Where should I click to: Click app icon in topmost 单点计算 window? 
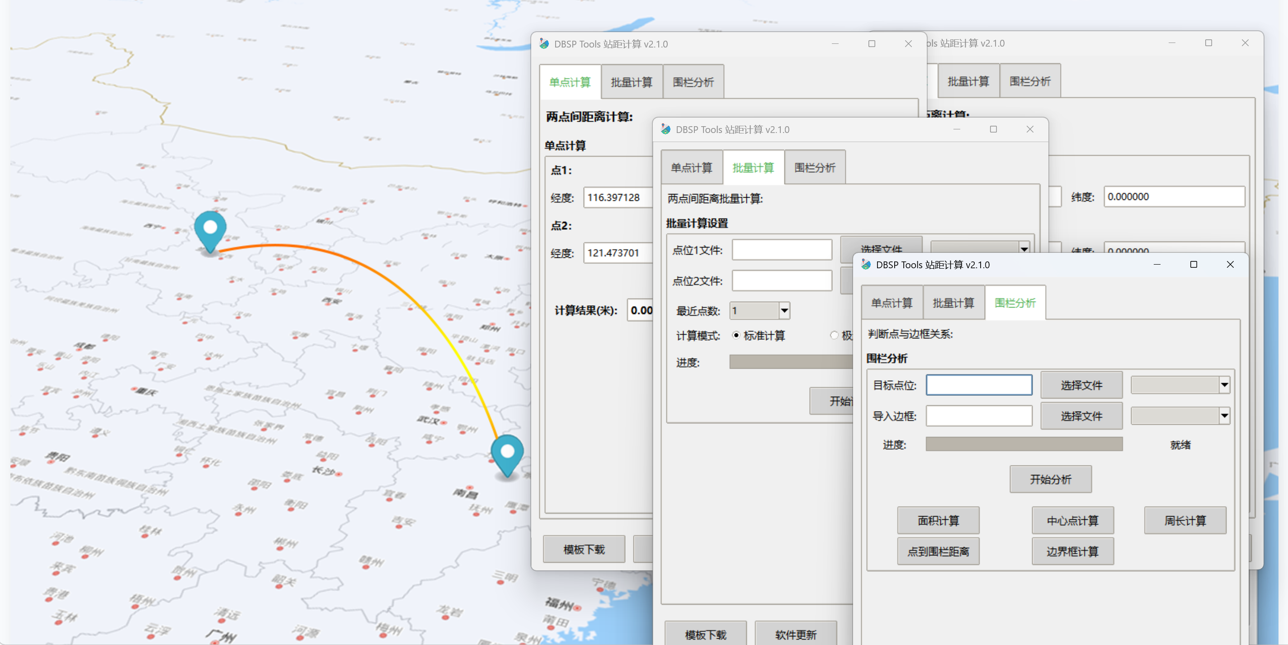coord(543,43)
